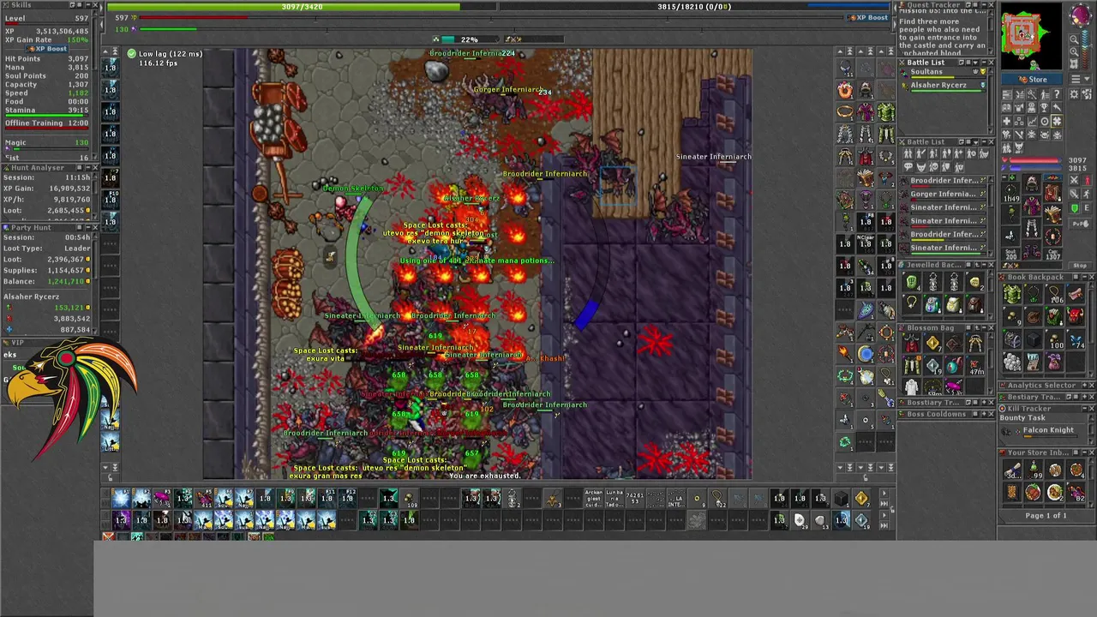Click the highlighted clover icon
This screenshot has height=617, width=1097.
[1057, 122]
